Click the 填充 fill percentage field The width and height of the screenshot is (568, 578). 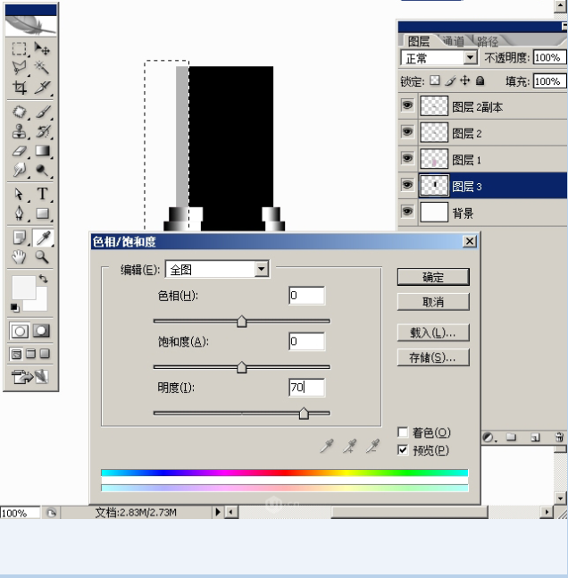click(549, 81)
